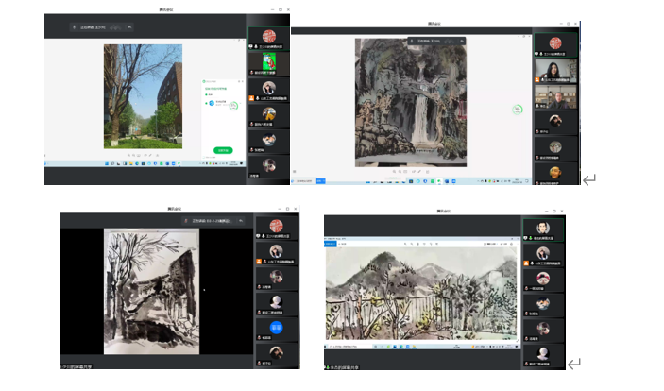Image resolution: width=664 pixels, height=391 pixels.
Task: Collapse speaking bar above the waterfall painting
Action: click(x=461, y=41)
